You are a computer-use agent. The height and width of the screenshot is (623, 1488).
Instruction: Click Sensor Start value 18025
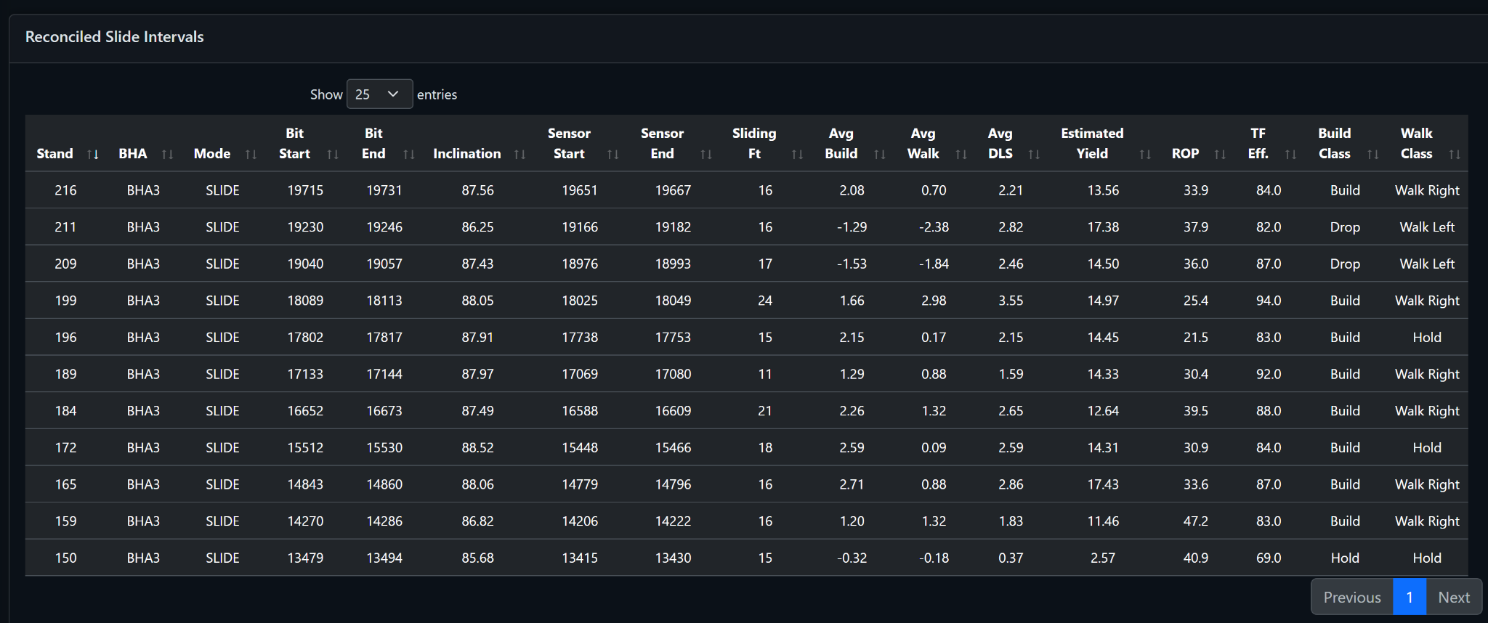tap(580, 301)
